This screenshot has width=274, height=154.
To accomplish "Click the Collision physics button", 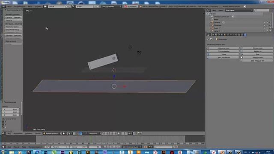I will pyautogui.click(x=223, y=51).
